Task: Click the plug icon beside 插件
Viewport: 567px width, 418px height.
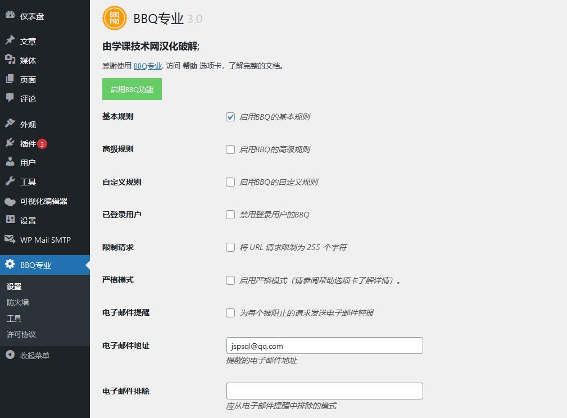Action: (10, 143)
